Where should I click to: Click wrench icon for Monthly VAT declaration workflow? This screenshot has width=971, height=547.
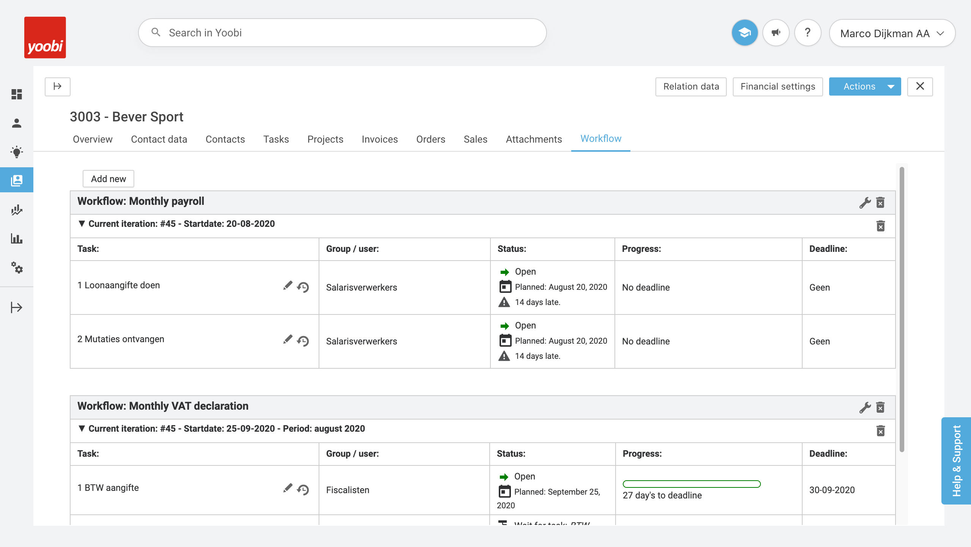[865, 407]
